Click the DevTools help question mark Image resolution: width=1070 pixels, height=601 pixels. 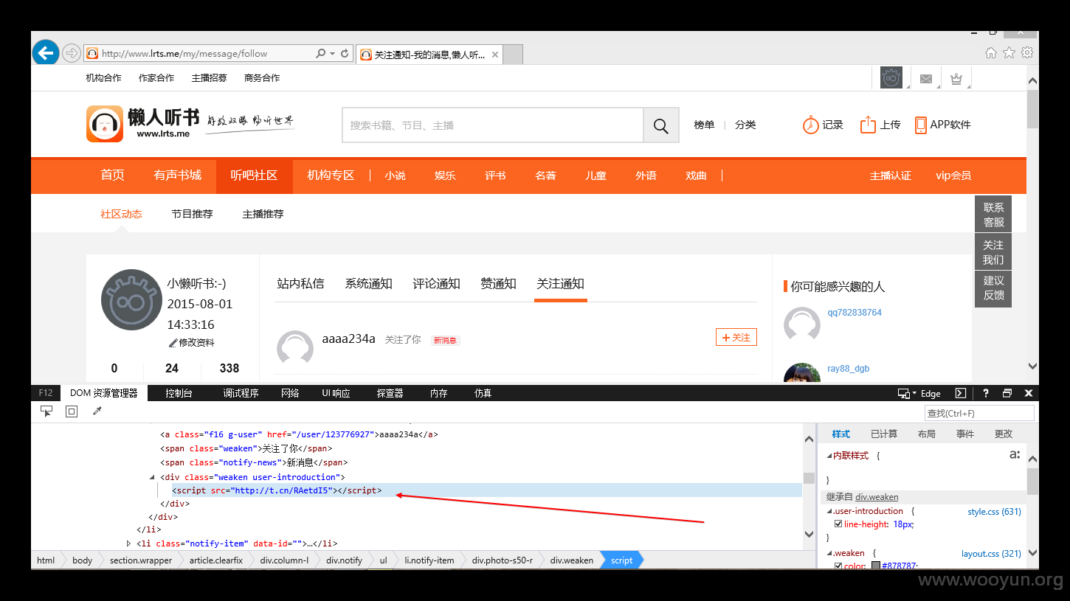[986, 393]
